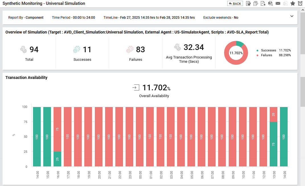
Task: Click the 16:00 red 75% failure segment
Action: (58, 129)
